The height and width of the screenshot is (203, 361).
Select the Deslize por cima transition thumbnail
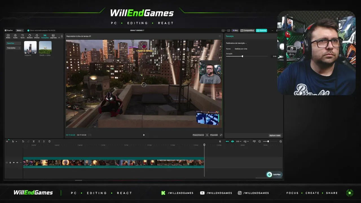(45, 47)
